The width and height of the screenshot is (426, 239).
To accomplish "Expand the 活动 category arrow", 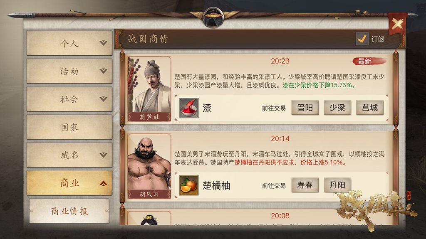I will 103,71.
